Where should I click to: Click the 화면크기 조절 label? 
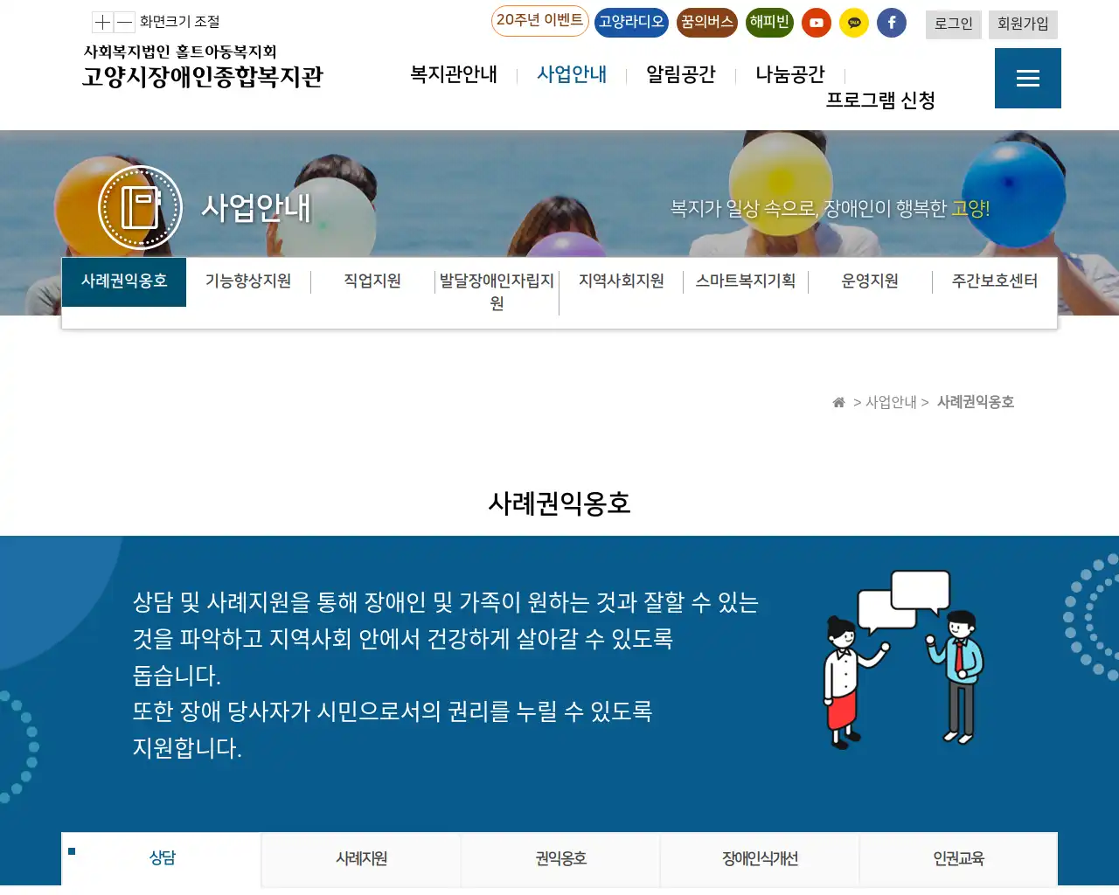[180, 22]
